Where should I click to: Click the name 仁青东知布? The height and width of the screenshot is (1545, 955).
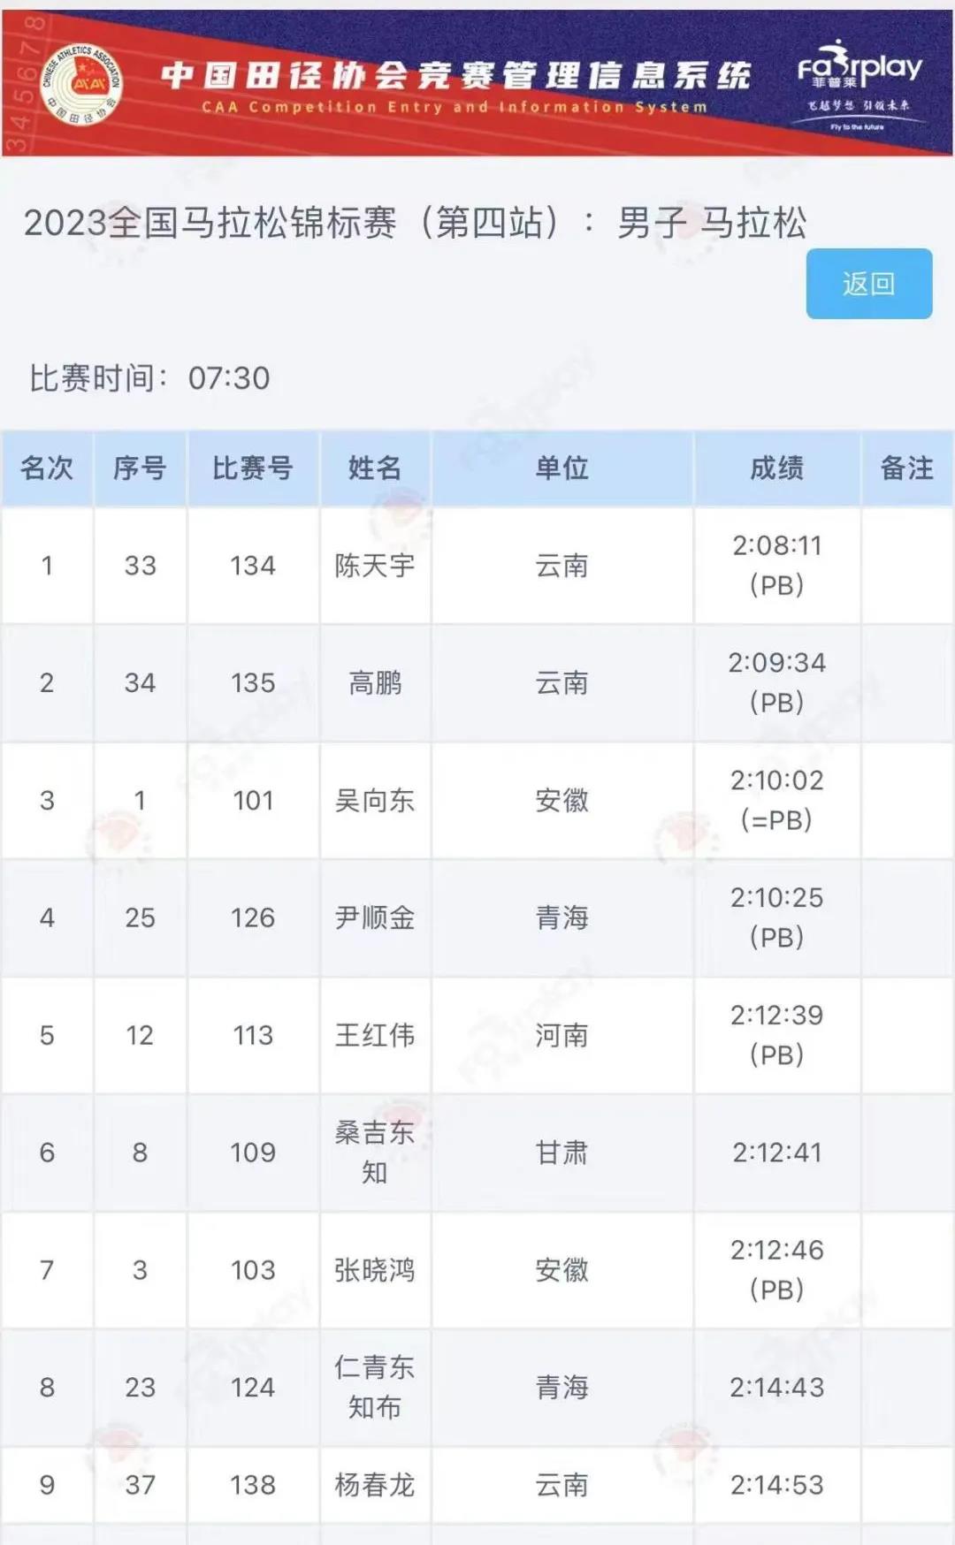(375, 1387)
